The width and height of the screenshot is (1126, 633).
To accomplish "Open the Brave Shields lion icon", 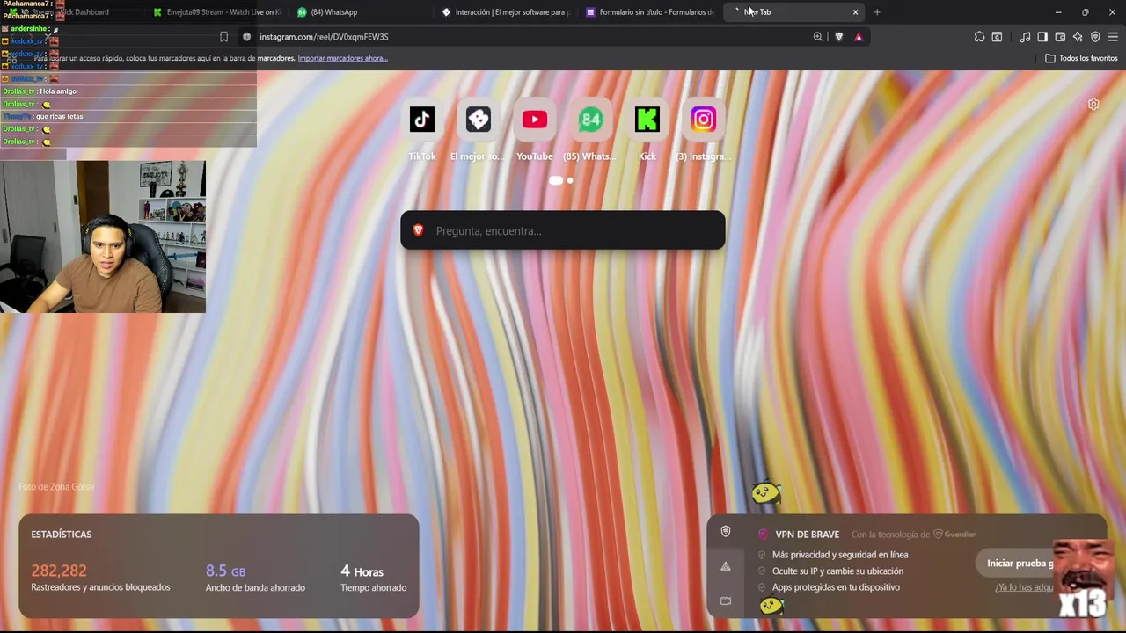I will [x=839, y=37].
